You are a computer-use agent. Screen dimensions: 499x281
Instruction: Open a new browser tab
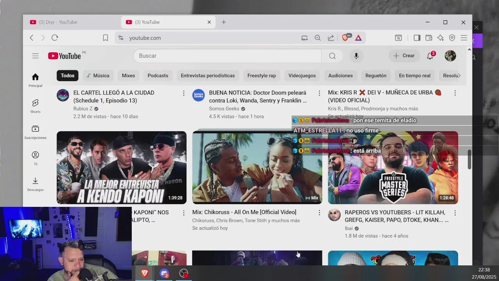tap(224, 22)
